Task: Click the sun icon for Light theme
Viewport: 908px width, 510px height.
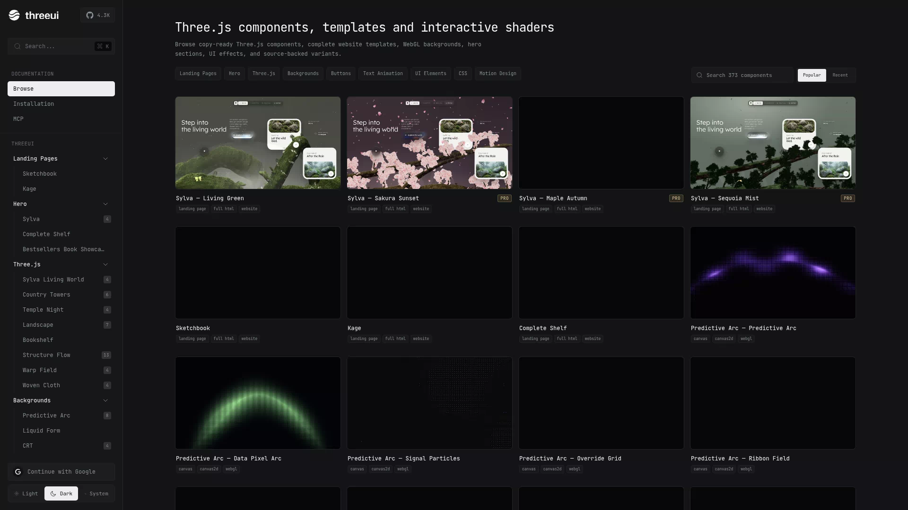Action: click(x=17, y=493)
